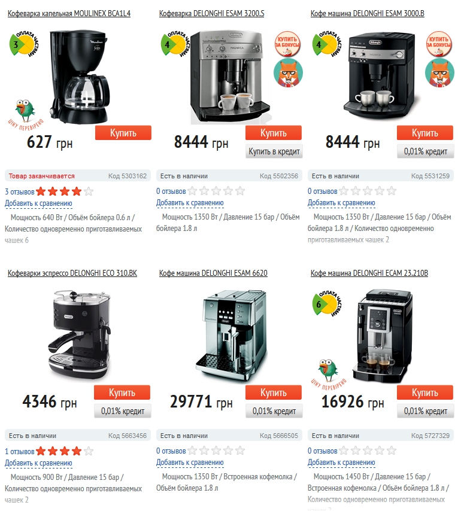The image size is (458, 511).
Task: Open the DELONGHI ESAM 6620 product image
Action: [232, 335]
